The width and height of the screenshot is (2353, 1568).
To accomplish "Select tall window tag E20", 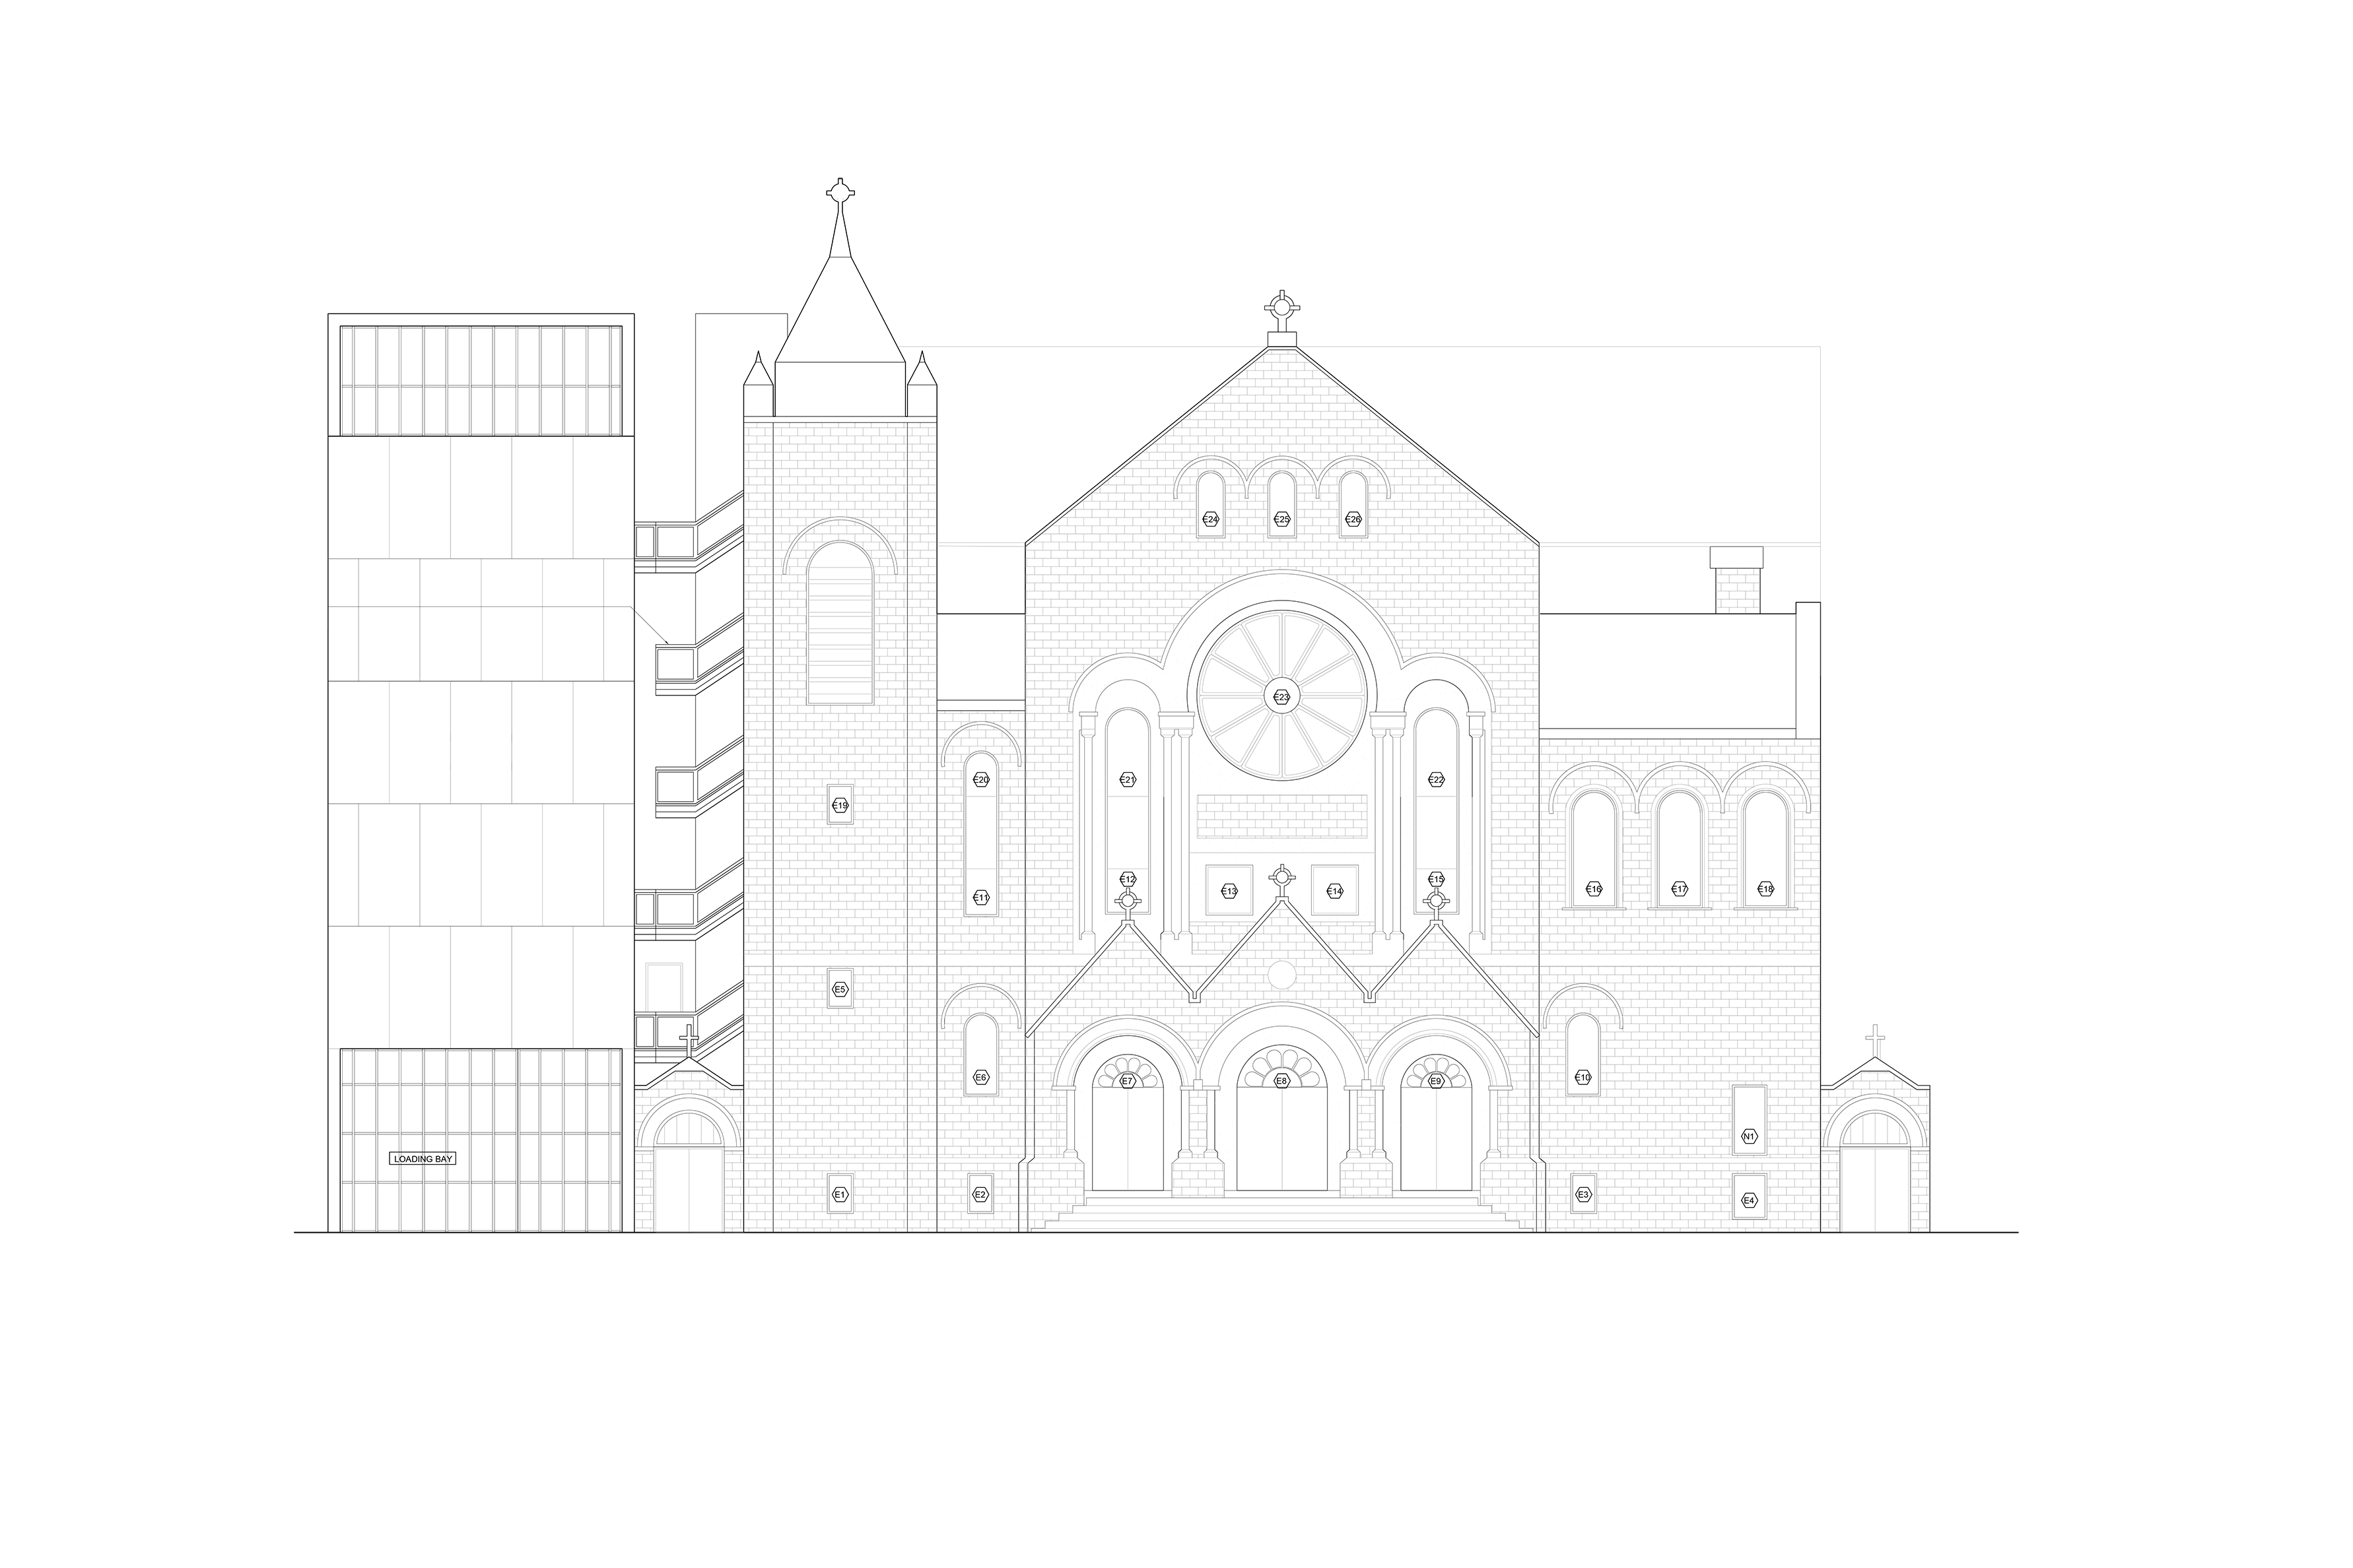I will click(x=982, y=779).
